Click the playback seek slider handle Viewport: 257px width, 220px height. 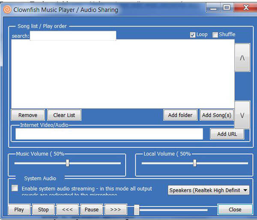pos(137,210)
